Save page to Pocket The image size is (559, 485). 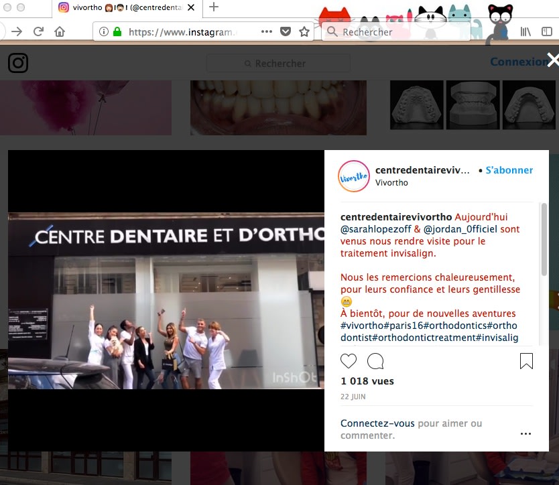286,31
